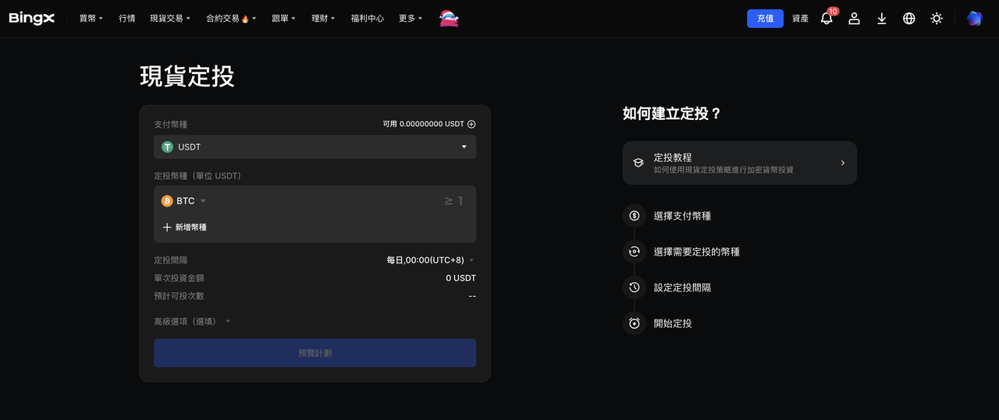Click the mascot character icon in navbar
The height and width of the screenshot is (420, 999).
point(449,18)
